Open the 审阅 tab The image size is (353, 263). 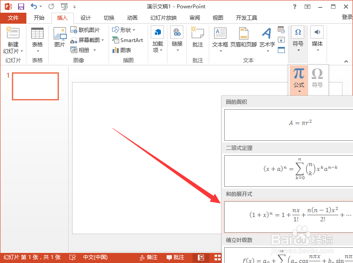(x=195, y=18)
